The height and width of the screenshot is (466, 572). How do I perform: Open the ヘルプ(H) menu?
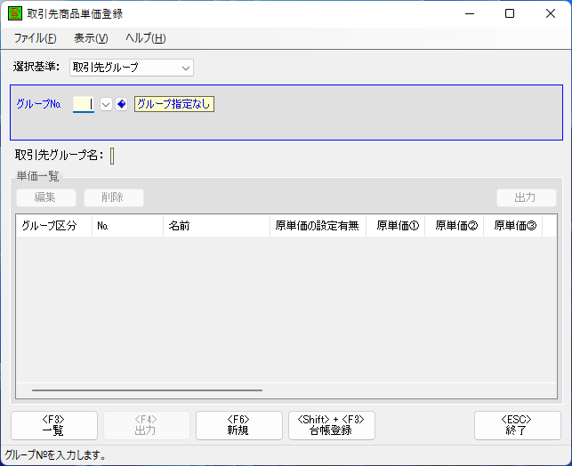click(x=146, y=38)
